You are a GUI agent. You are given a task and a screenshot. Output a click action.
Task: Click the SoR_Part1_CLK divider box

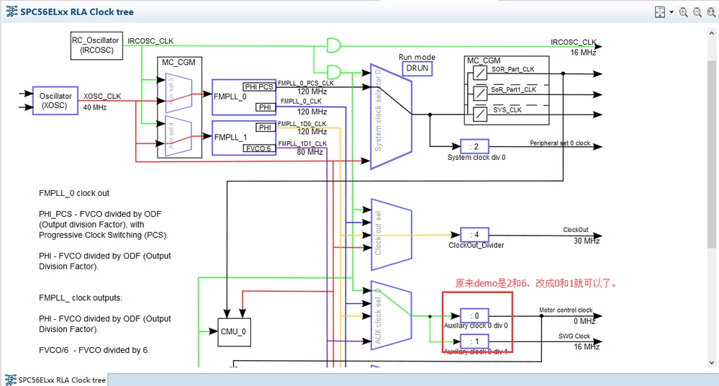tap(480, 93)
